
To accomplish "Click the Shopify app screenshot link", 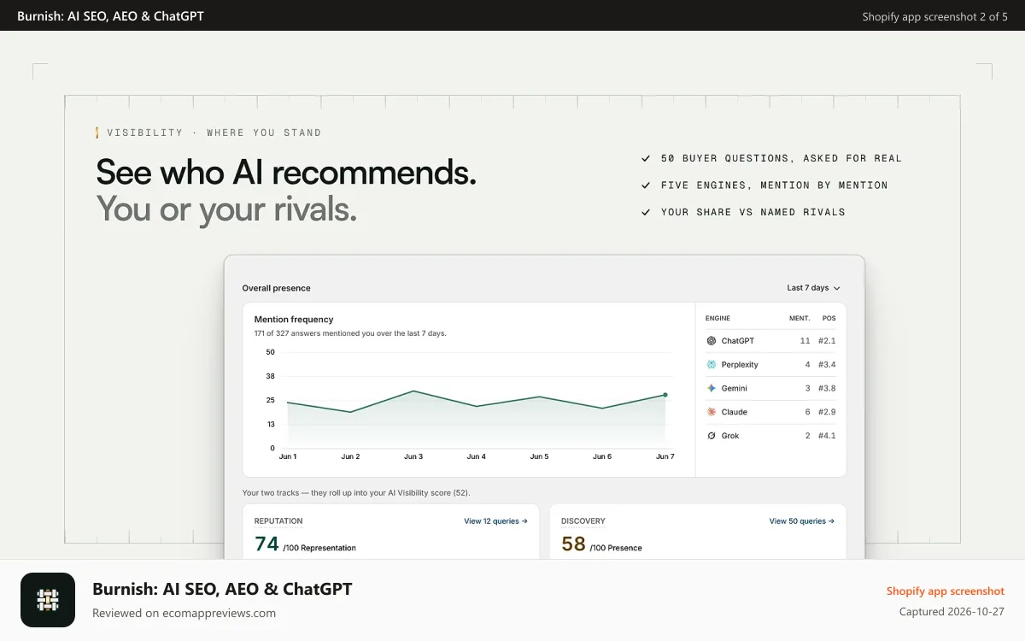I will pyautogui.click(x=945, y=591).
